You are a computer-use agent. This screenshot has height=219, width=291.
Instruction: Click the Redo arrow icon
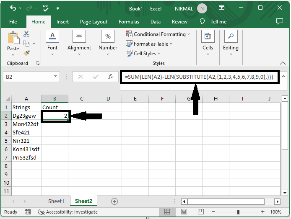tap(29, 8)
